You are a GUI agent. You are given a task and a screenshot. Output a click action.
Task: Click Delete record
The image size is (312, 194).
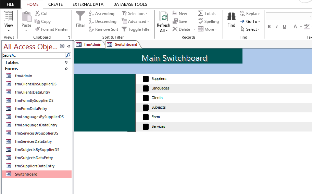[181, 29]
